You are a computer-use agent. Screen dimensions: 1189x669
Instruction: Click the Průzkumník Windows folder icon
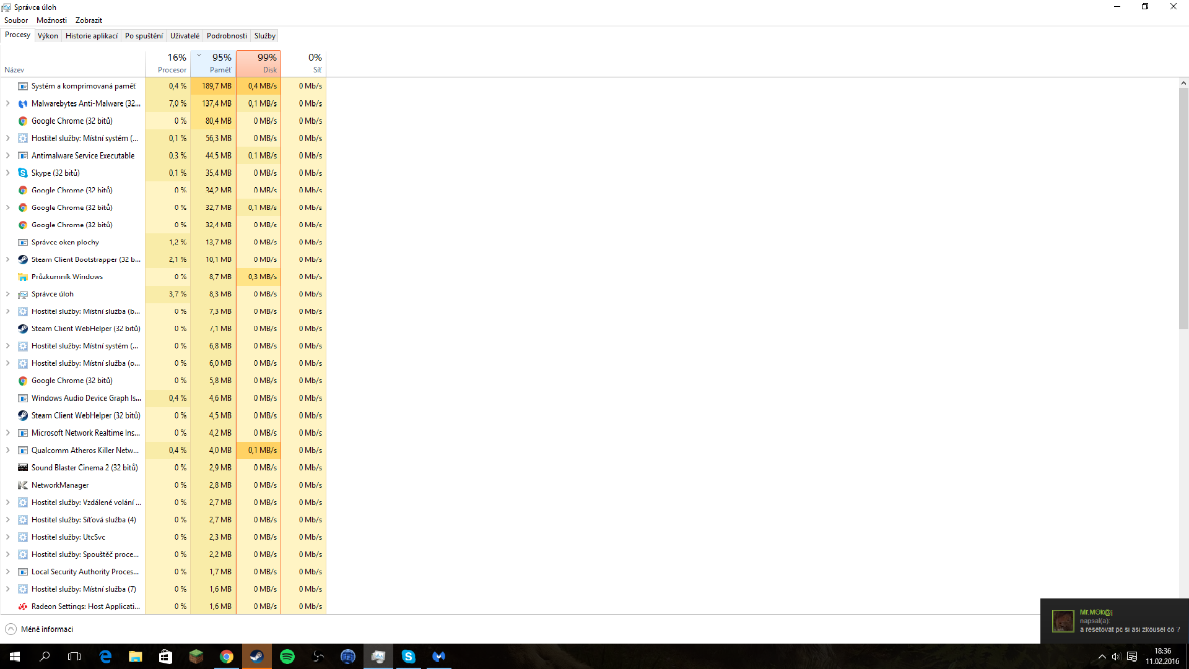click(23, 277)
